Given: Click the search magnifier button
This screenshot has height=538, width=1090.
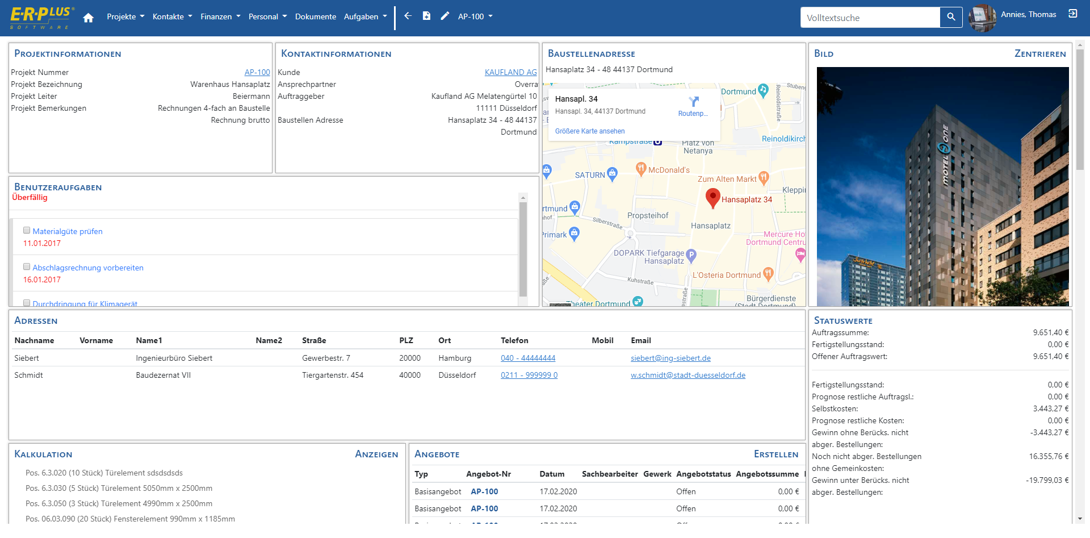Looking at the screenshot, I should click(951, 17).
